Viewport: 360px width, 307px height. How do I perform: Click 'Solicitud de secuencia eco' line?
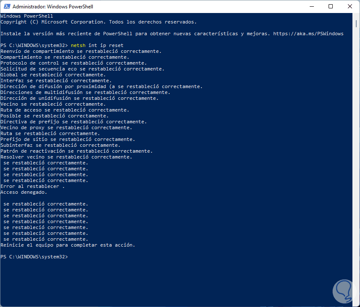[x=83, y=69]
